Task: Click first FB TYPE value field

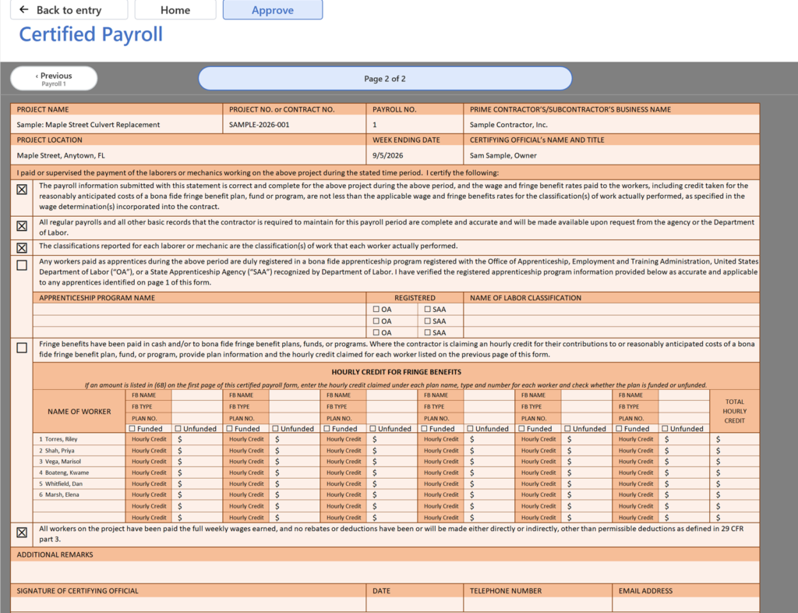Action: (x=197, y=407)
